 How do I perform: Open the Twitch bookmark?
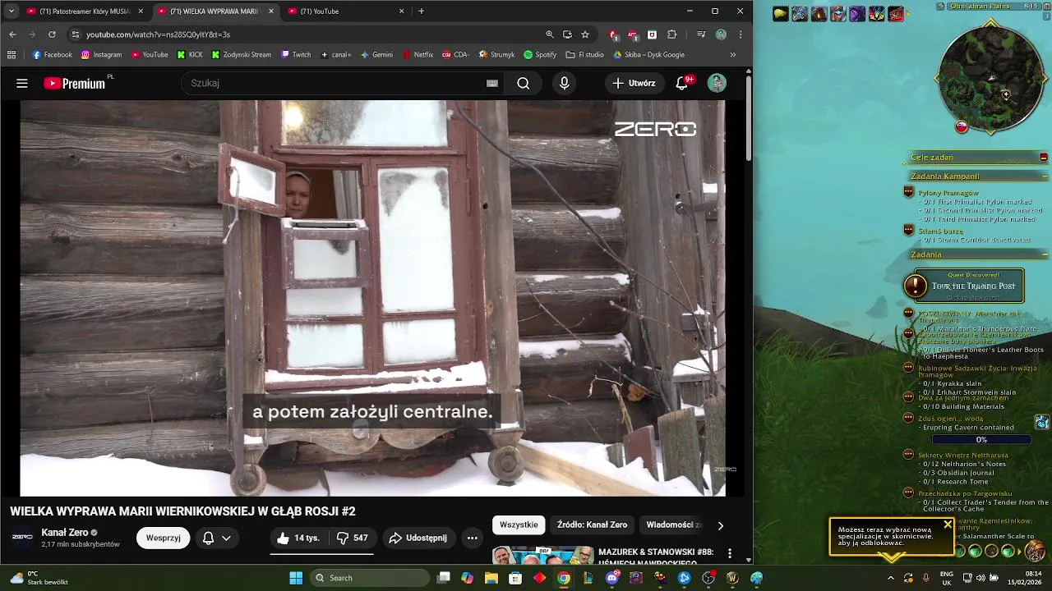(x=296, y=55)
